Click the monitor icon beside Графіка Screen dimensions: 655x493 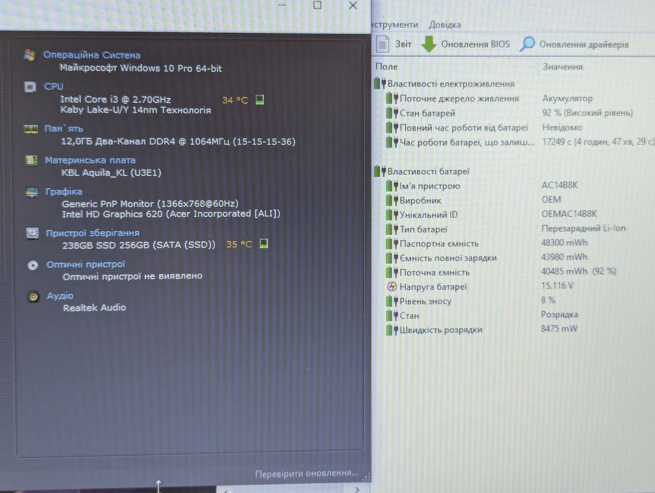pos(32,192)
